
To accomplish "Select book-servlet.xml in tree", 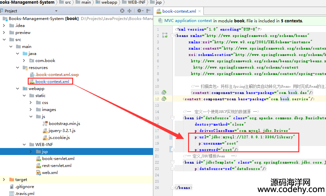I will click(x=55, y=159).
